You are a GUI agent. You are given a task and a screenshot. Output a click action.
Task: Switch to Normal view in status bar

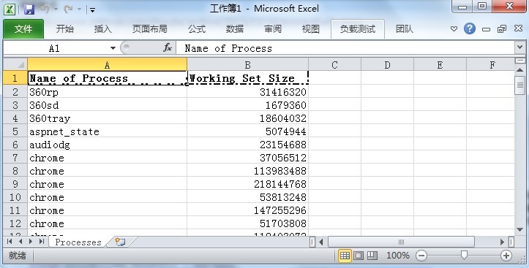pos(345,256)
